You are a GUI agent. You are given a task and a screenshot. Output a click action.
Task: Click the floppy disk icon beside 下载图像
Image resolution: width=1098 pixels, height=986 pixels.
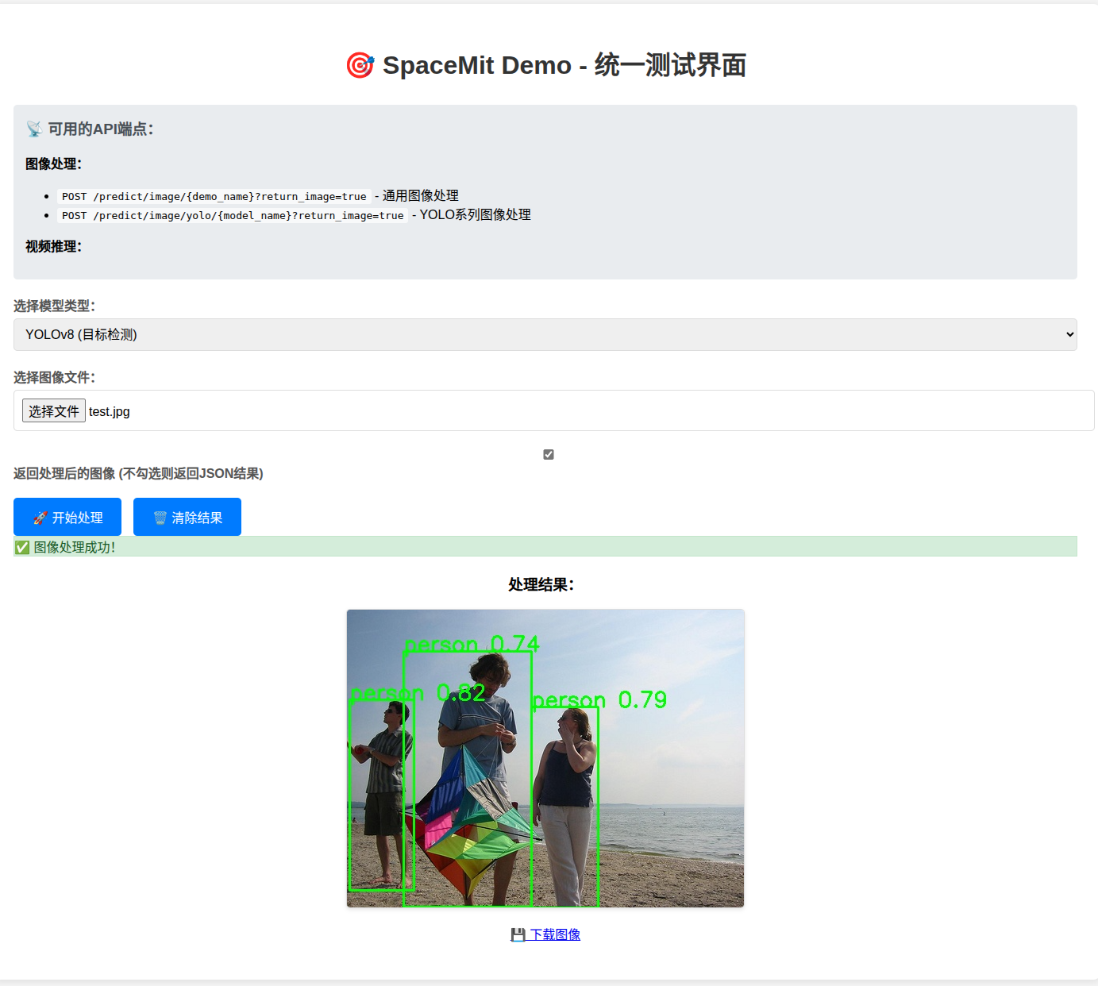[518, 934]
